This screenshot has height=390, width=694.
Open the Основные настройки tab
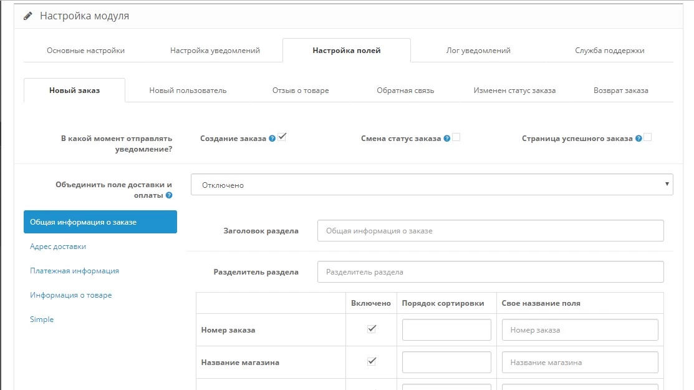click(86, 51)
